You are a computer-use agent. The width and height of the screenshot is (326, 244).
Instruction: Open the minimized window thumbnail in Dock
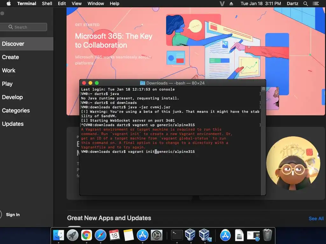(253, 236)
